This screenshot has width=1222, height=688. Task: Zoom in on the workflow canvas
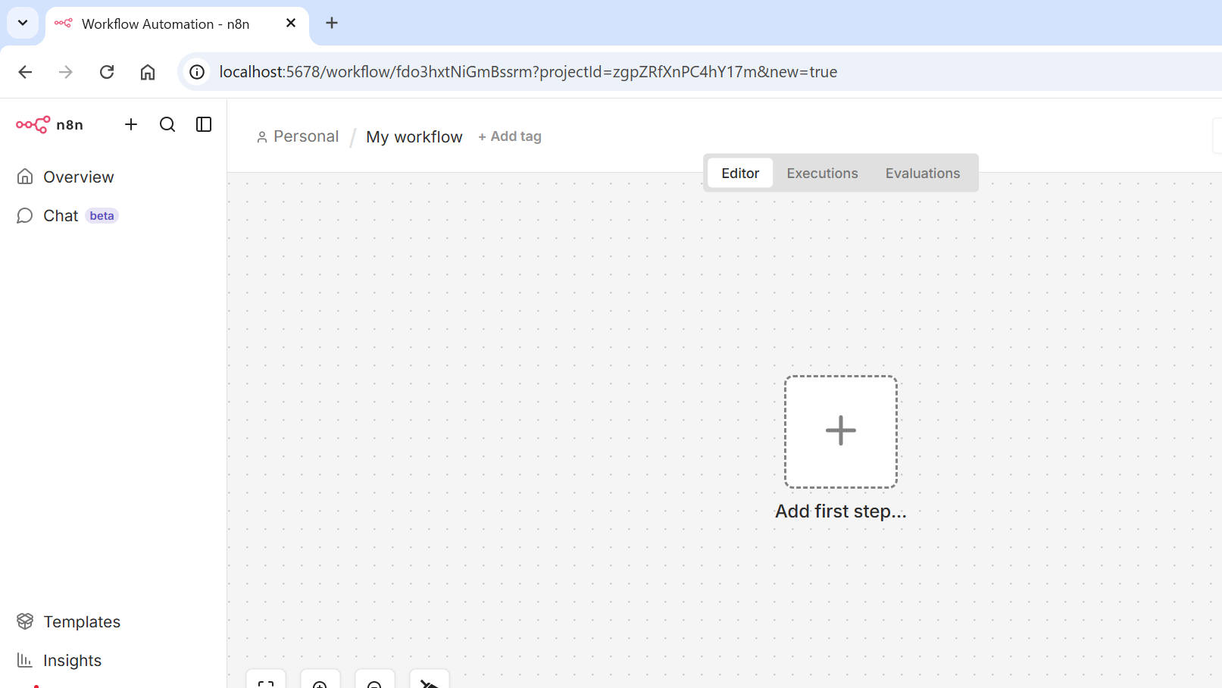(320, 682)
